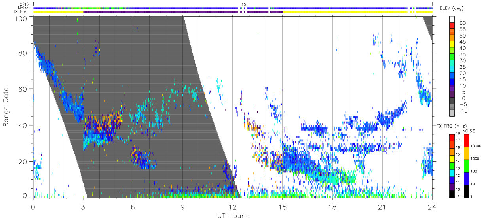The width and height of the screenshot is (486, 224).
Task: Pick the black 9–10 segment of the TX FRQ bar
Action: (x=452, y=194)
